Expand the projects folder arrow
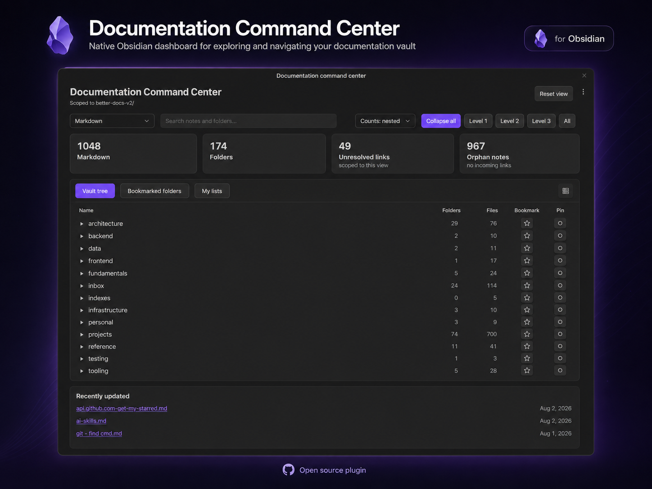652x489 pixels. (x=81, y=335)
